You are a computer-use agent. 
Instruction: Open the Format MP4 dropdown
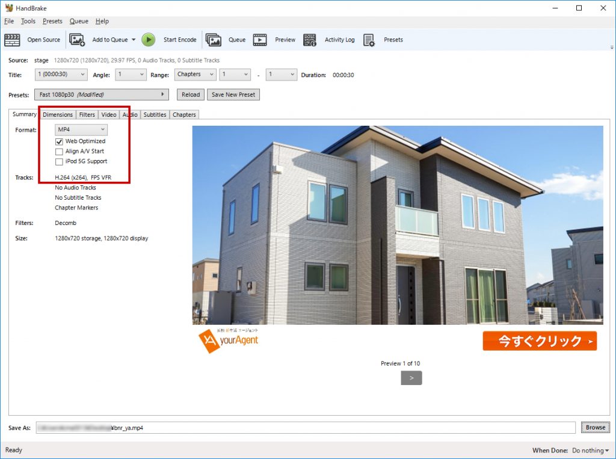[81, 129]
